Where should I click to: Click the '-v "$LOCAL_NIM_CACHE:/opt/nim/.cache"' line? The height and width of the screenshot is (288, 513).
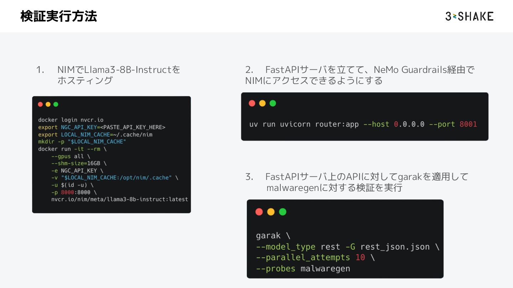pyautogui.click(x=114, y=177)
